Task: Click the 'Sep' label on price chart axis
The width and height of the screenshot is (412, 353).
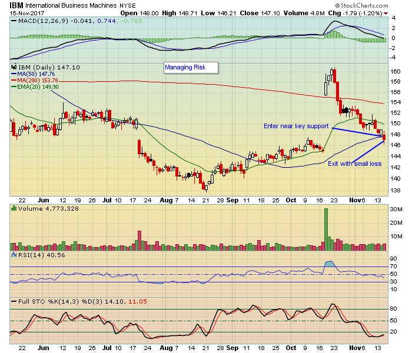Action: [x=232, y=200]
